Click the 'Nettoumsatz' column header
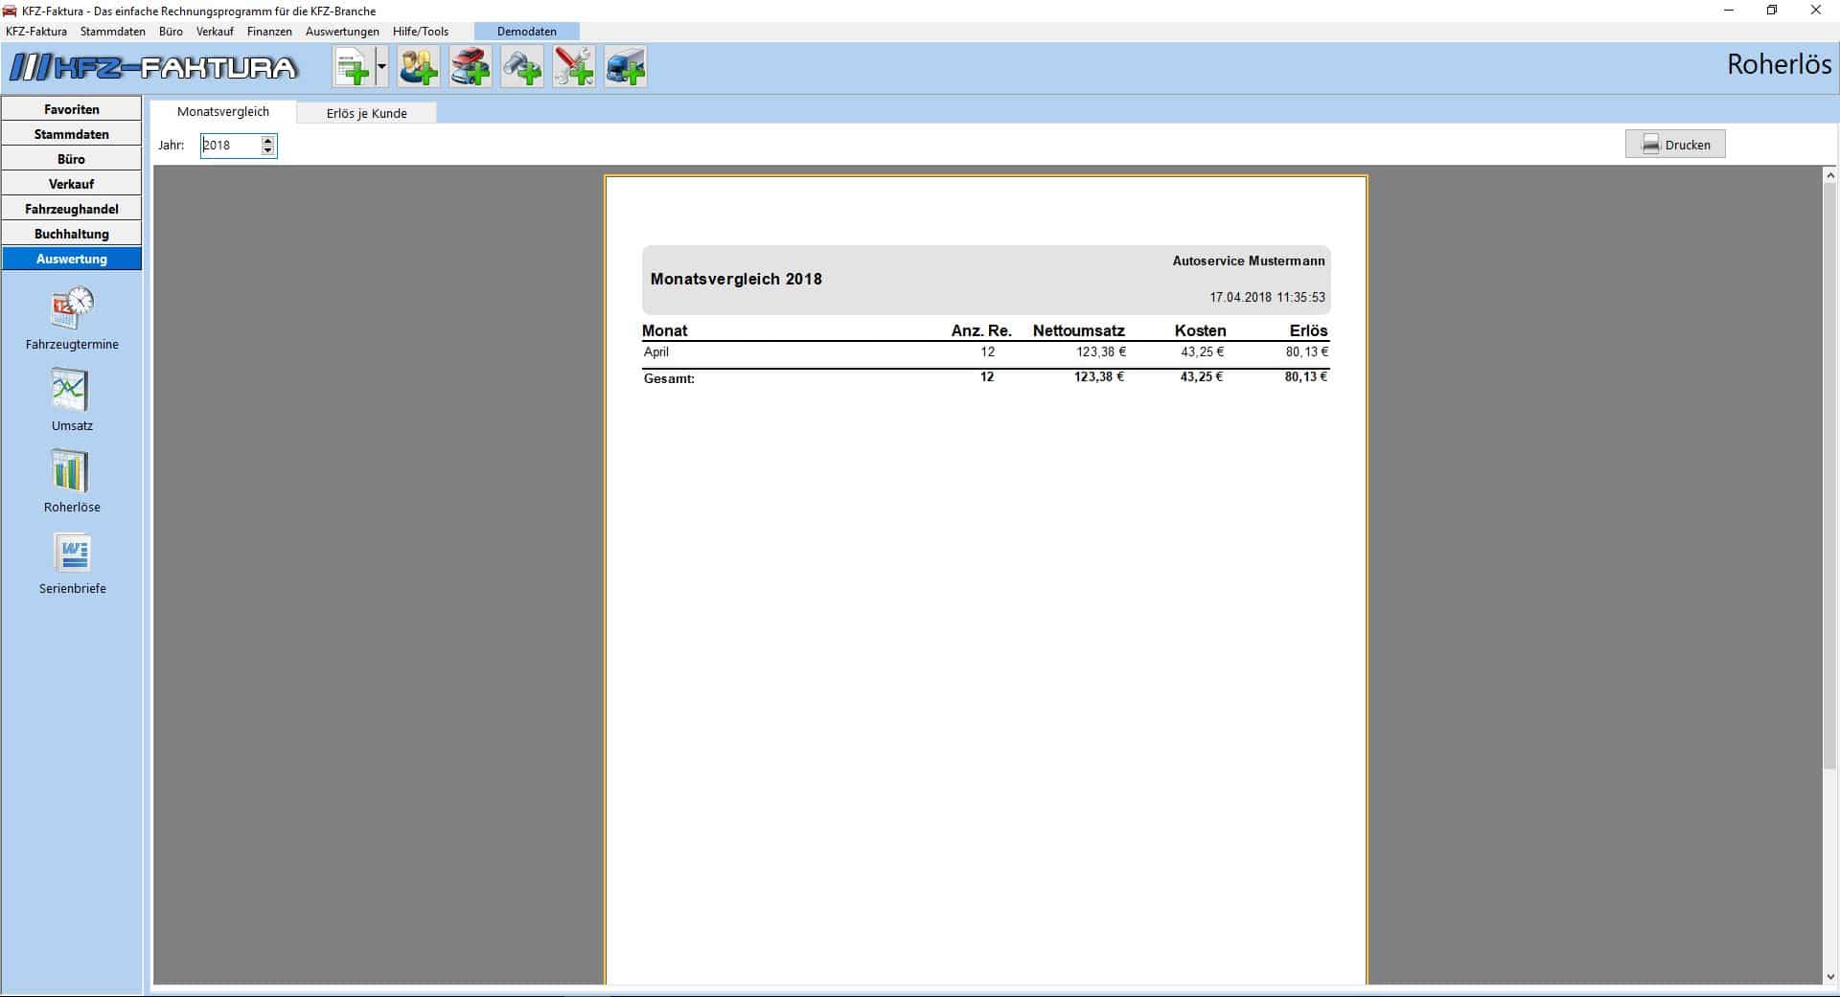1840x997 pixels. (x=1078, y=330)
